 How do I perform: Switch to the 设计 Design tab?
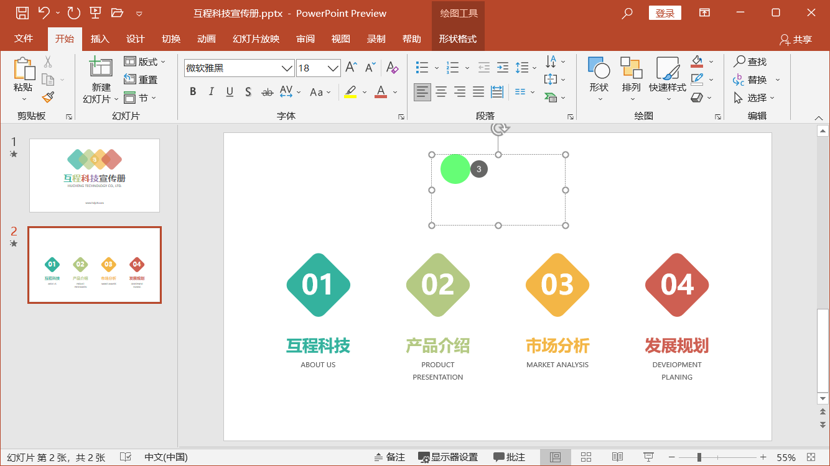[x=135, y=39]
